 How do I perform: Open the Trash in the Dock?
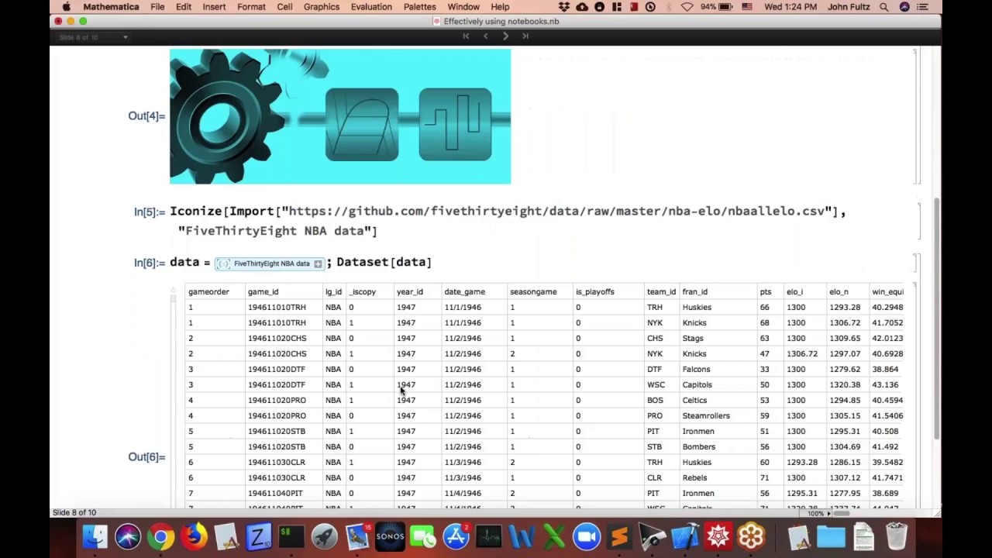coord(896,536)
